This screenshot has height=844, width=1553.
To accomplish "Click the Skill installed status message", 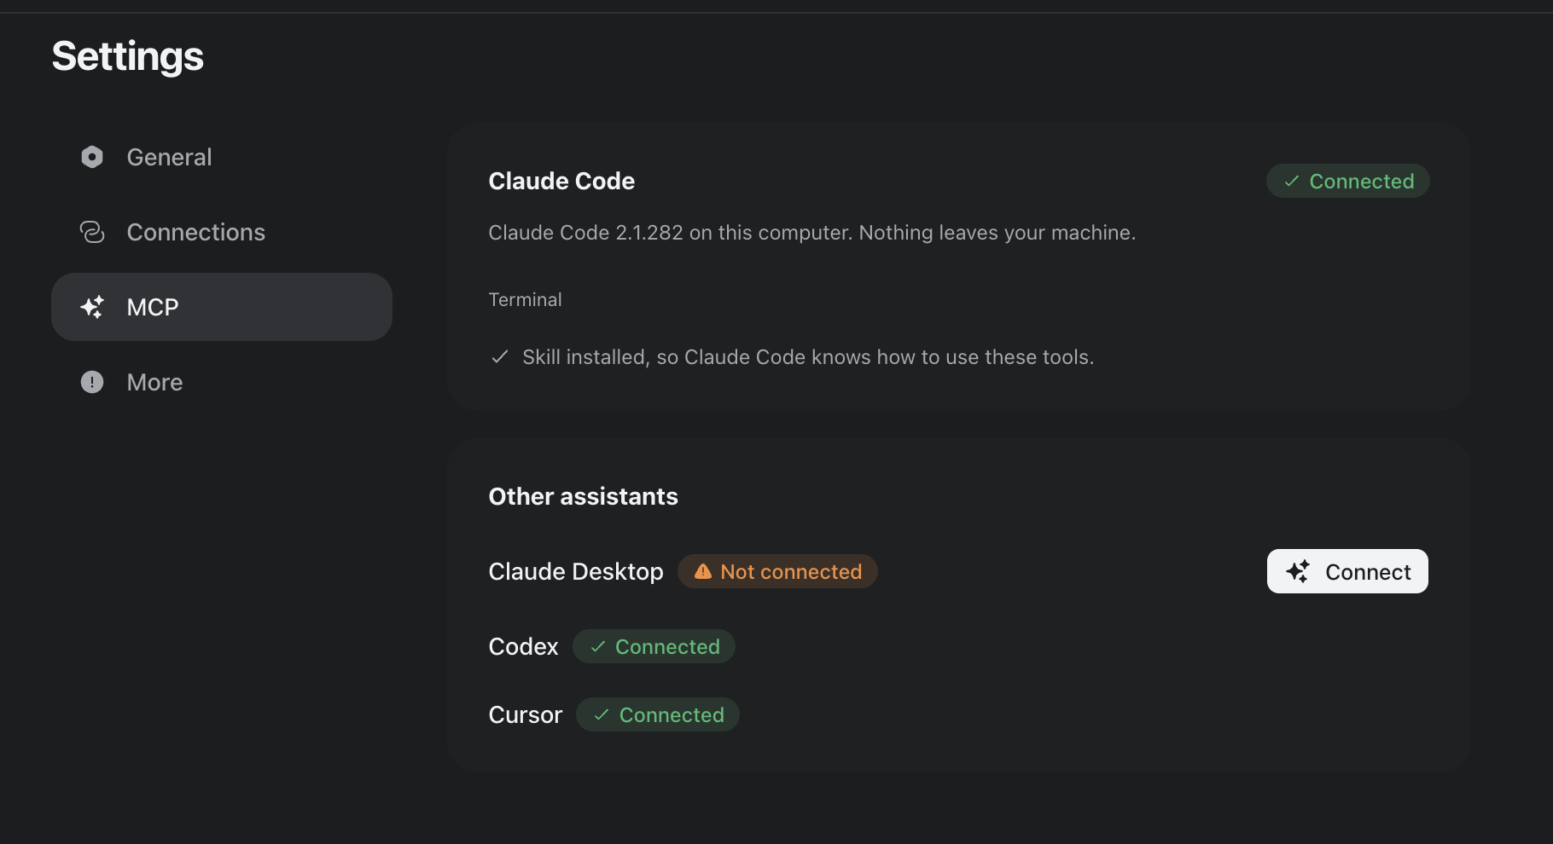I will pos(808,356).
